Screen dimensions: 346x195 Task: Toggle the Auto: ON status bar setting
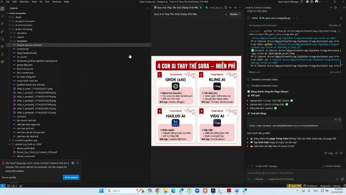pos(294,186)
